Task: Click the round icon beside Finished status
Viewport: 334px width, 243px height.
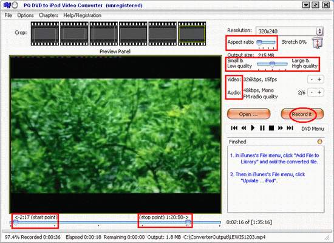Action: click(319, 142)
